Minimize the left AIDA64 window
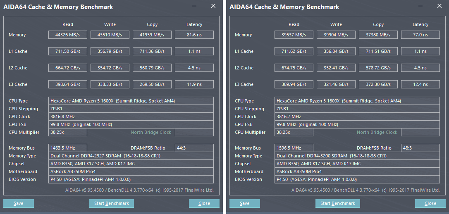Image resolution: width=449 pixels, height=214 pixels. (194, 6)
